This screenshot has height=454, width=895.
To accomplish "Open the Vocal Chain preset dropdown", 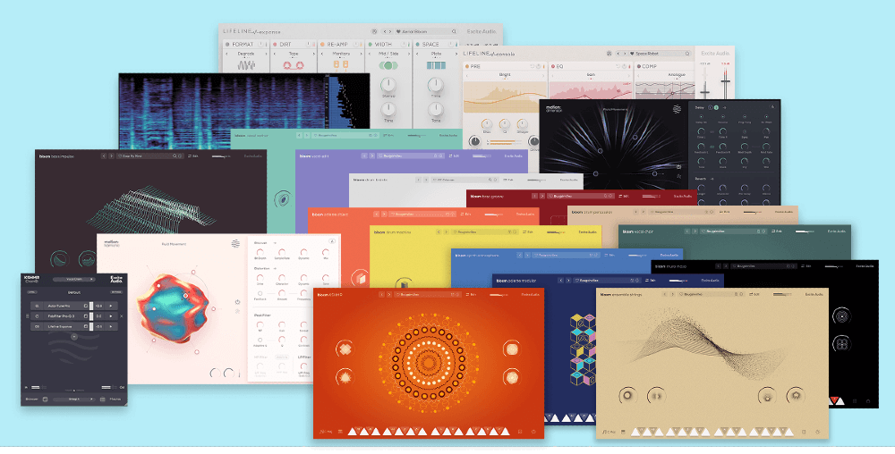I will point(73,280).
